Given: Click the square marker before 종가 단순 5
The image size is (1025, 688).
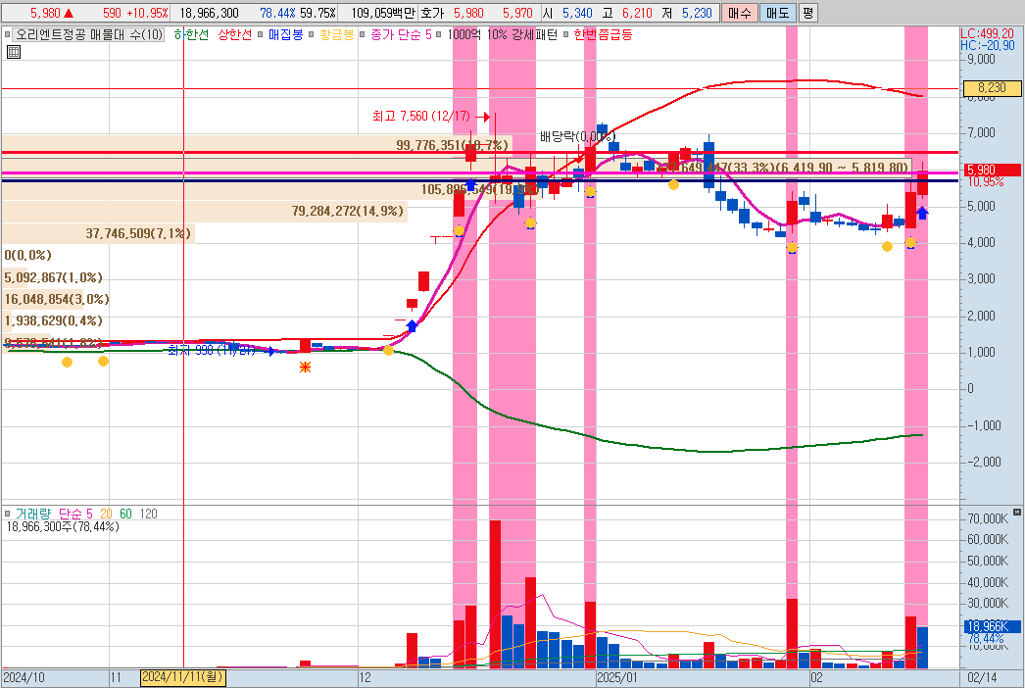Looking at the screenshot, I should [x=363, y=34].
